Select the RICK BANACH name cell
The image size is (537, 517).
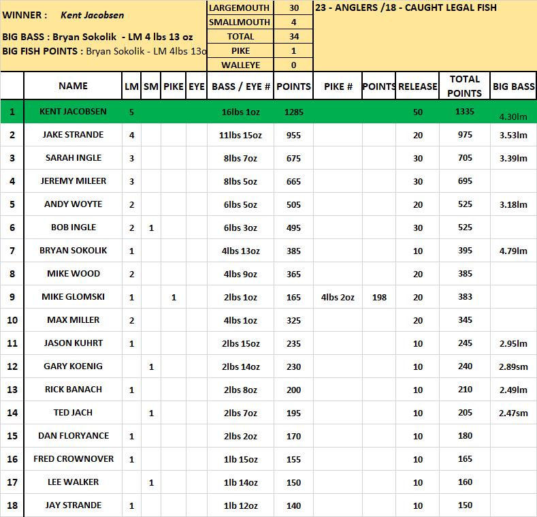[x=74, y=389]
